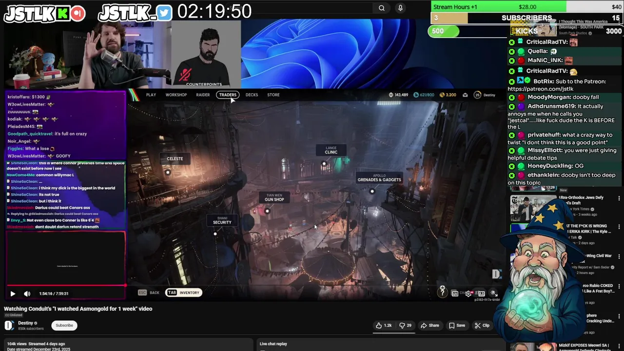Open the Destiny channel name link
Image resolution: width=624 pixels, height=351 pixels.
click(x=26, y=323)
